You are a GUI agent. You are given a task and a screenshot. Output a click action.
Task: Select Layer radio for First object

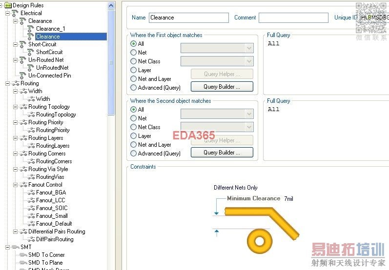tap(133, 70)
